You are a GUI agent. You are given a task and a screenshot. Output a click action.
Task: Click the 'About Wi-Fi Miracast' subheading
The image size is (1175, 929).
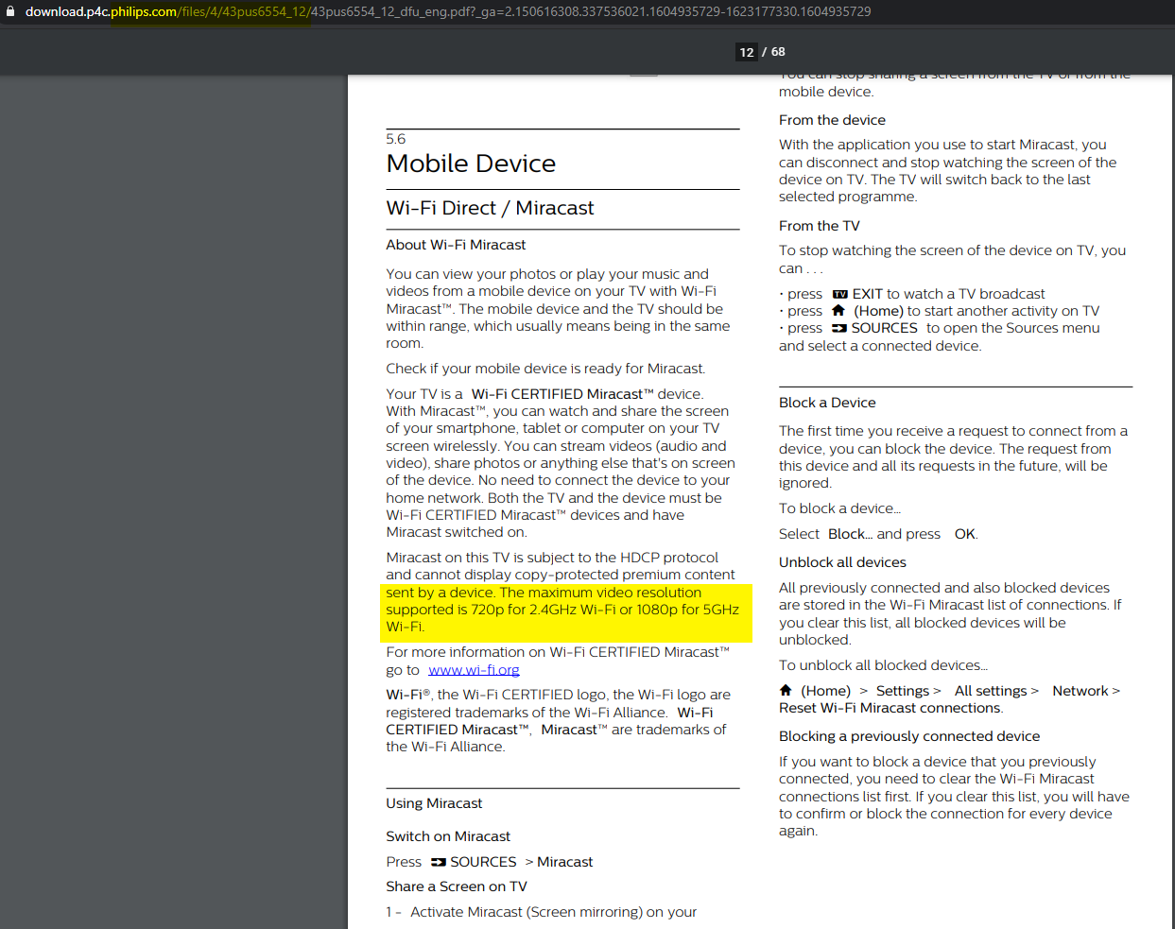point(456,245)
